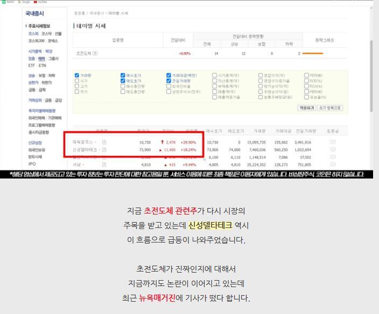Uncheck the 거래대금(백만) checkbox
Image resolution: width=379 pixels, height=314 pixels.
coord(169,75)
